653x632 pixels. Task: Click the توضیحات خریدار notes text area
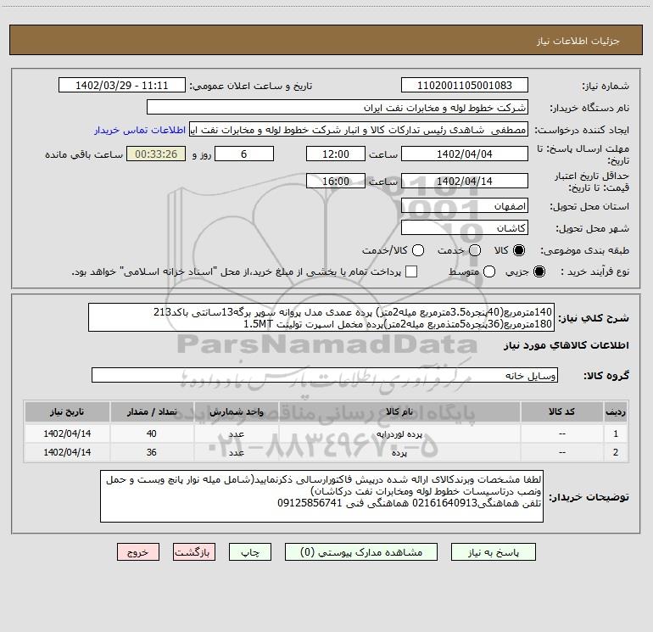pos(321,496)
